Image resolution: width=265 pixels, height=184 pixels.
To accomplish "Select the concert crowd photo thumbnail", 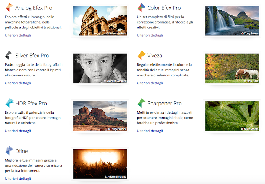I will pyautogui.click(x=100, y=164).
